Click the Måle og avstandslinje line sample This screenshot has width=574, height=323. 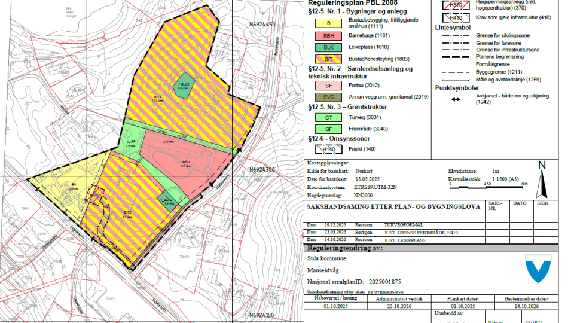(456, 80)
